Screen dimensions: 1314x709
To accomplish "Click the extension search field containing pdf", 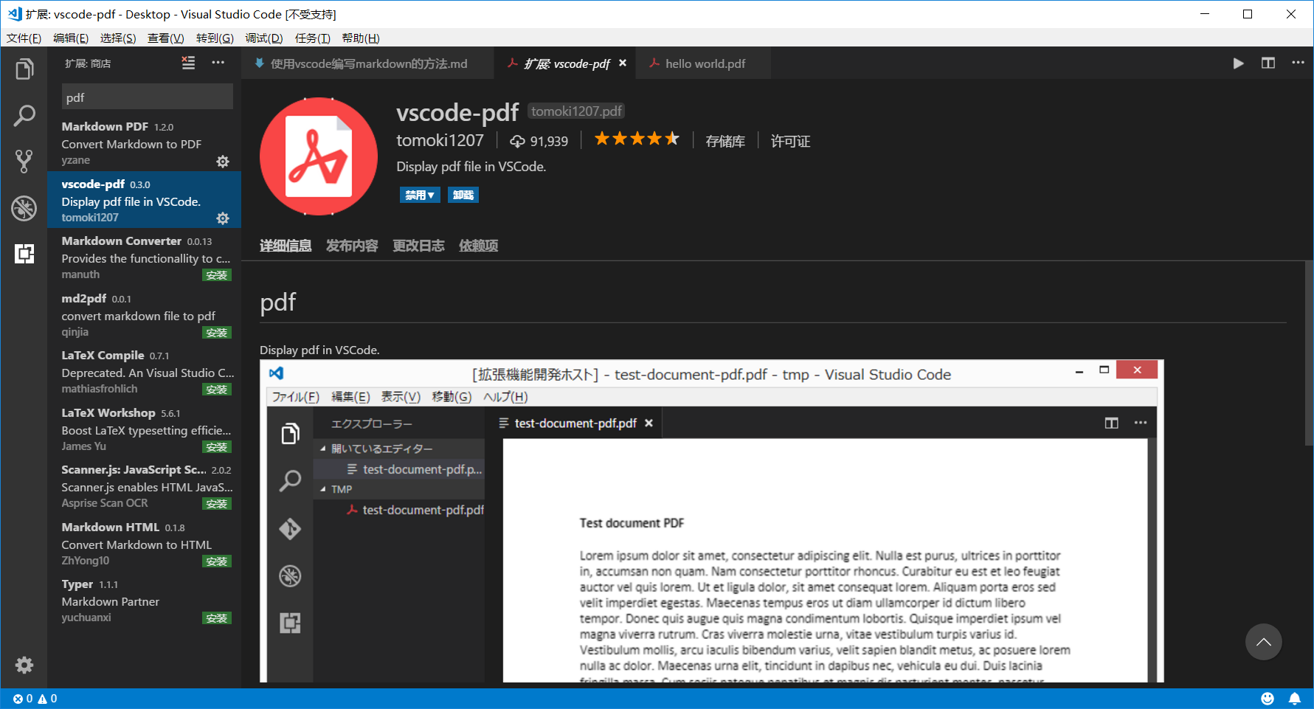I will click(148, 97).
